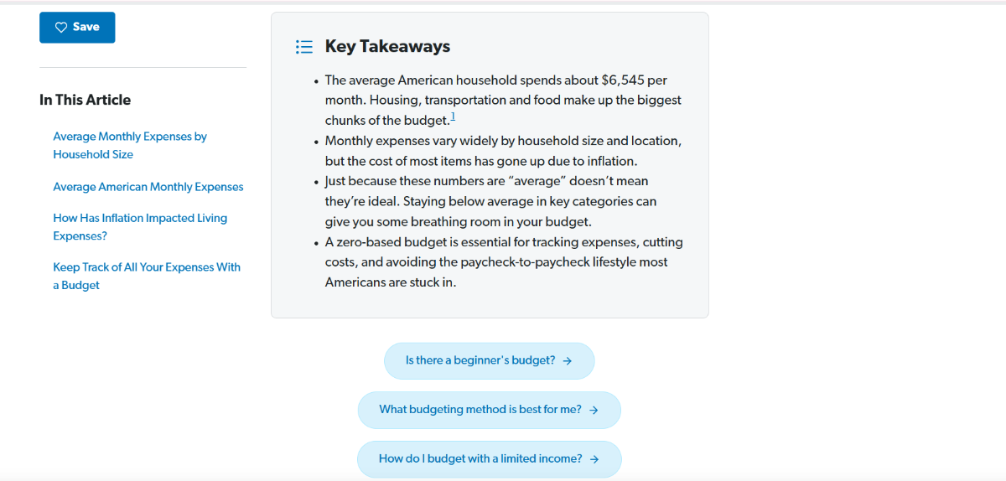Image resolution: width=1006 pixels, height=481 pixels.
Task: Click the heart icon on the Save button
Action: tap(61, 28)
